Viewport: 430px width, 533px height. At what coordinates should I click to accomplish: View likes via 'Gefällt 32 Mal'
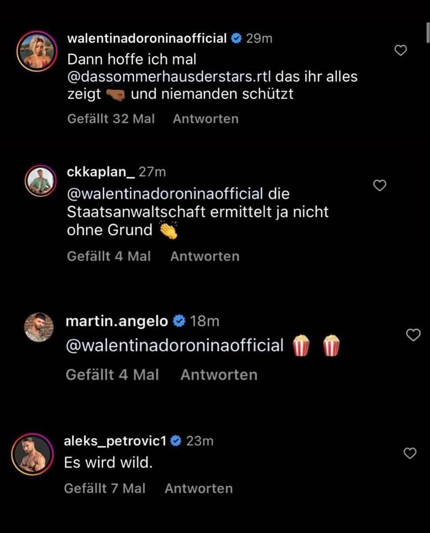pos(111,119)
